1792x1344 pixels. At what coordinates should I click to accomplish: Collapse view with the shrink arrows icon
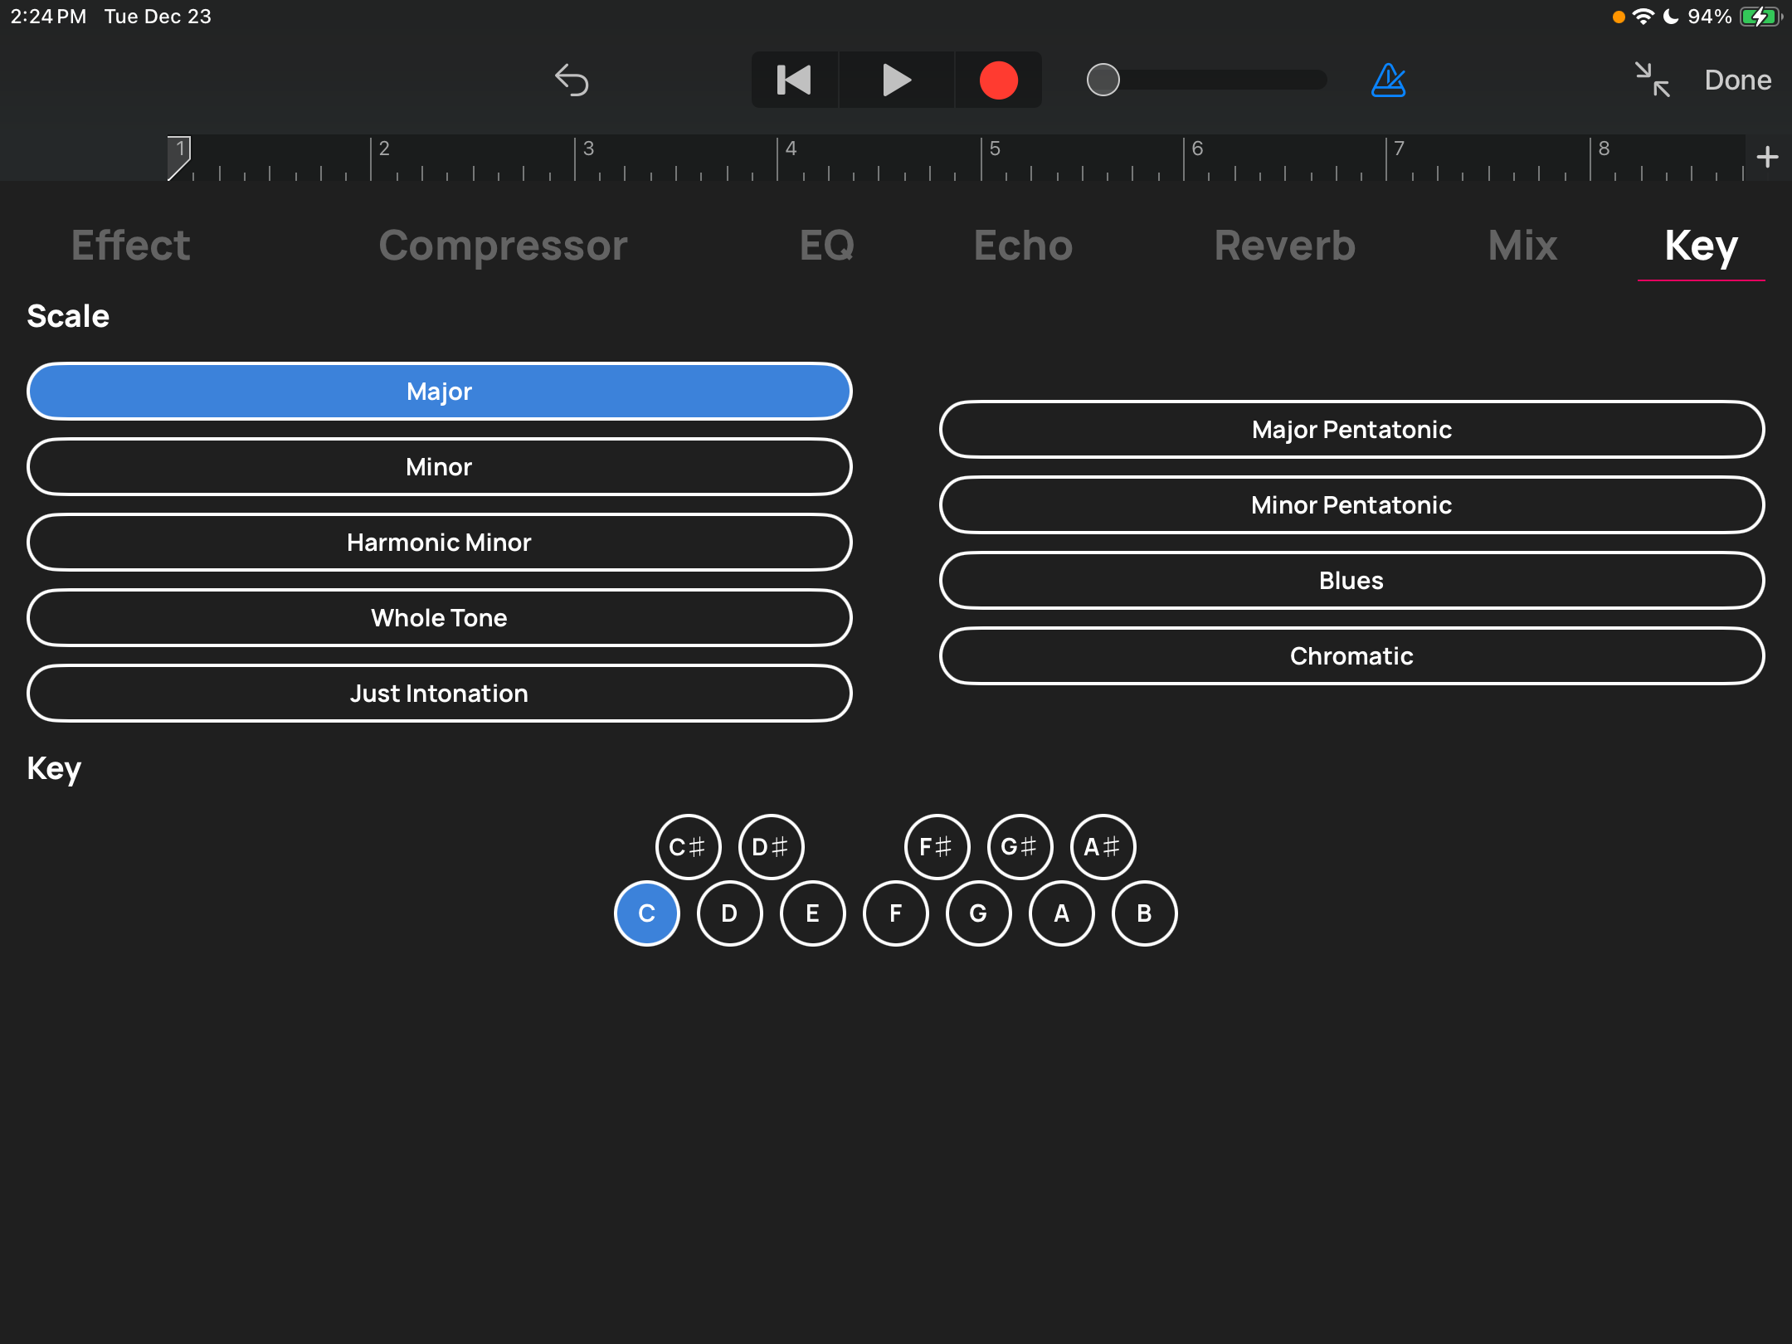coord(1652,80)
